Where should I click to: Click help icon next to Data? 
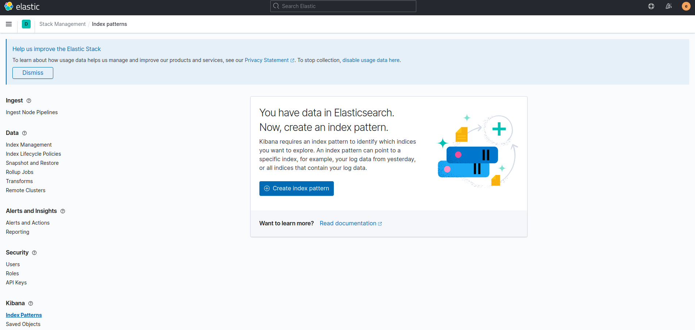[x=24, y=133]
